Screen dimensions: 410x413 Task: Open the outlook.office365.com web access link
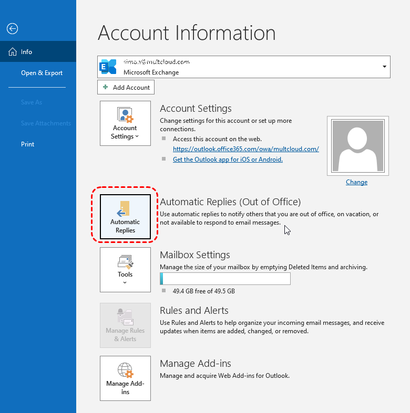245,149
